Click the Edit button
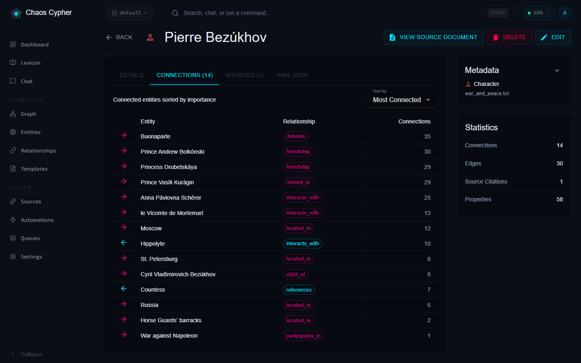Screen dimensions: 581x363 point(553,38)
